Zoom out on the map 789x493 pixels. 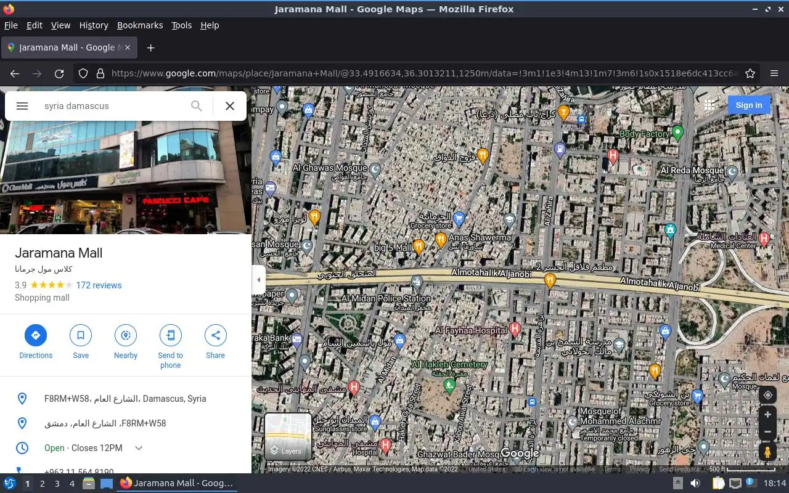(767, 431)
